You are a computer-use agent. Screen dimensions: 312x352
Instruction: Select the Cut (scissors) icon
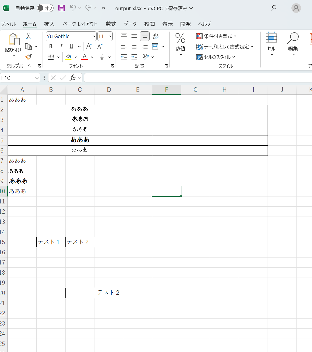pyautogui.click(x=28, y=36)
